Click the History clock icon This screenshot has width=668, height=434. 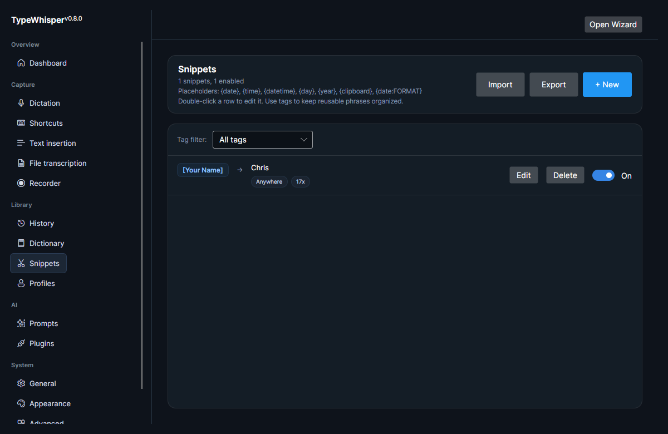[x=21, y=223]
